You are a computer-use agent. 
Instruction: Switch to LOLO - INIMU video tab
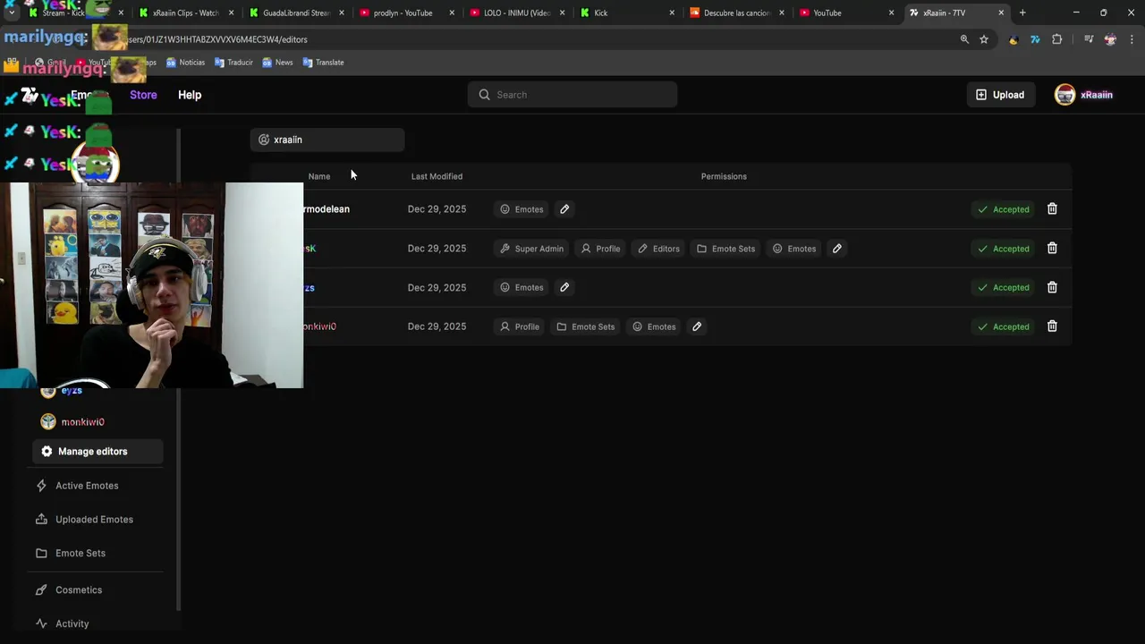(x=516, y=13)
